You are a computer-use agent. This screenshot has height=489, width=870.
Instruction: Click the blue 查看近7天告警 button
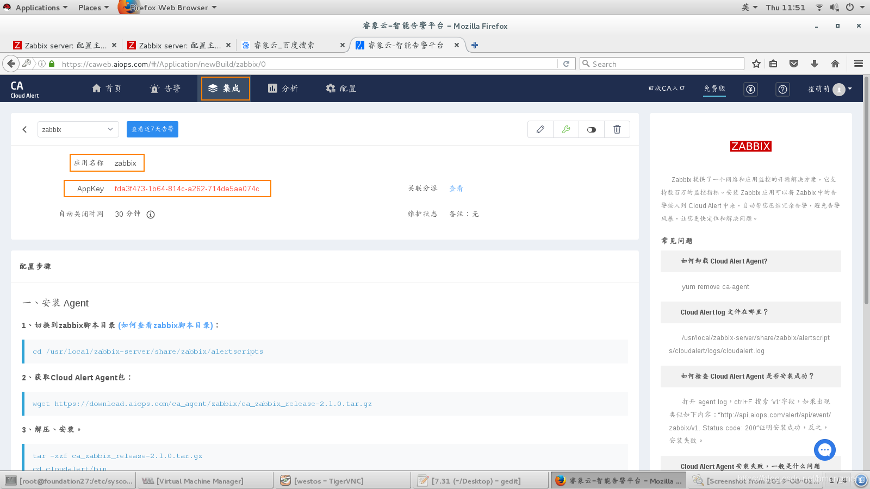[152, 129]
